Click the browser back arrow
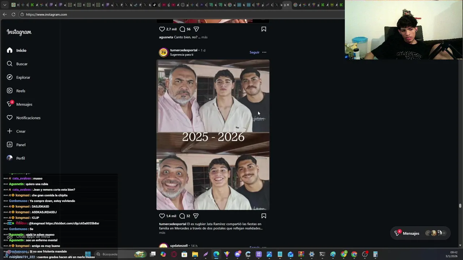This screenshot has height=260, width=463. 5,14
